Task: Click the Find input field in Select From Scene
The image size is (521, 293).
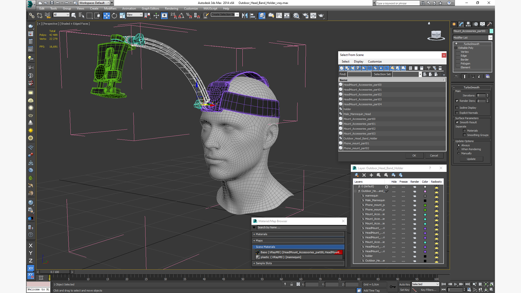Action: tap(359, 74)
